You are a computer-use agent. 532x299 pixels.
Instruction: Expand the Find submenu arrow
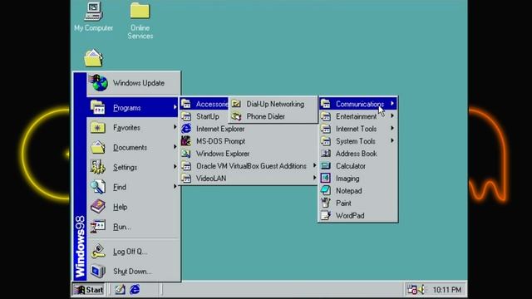pos(175,186)
